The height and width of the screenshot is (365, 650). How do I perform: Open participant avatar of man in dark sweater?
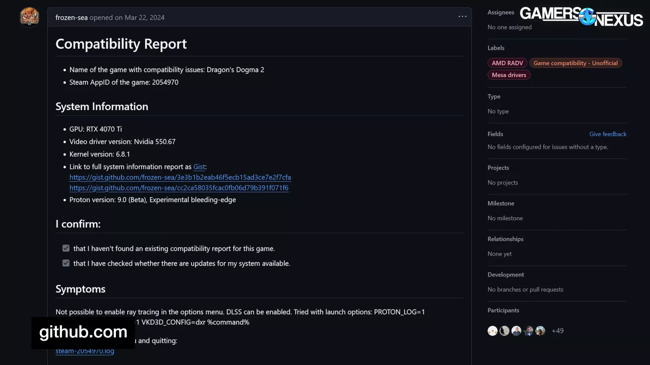click(516, 331)
